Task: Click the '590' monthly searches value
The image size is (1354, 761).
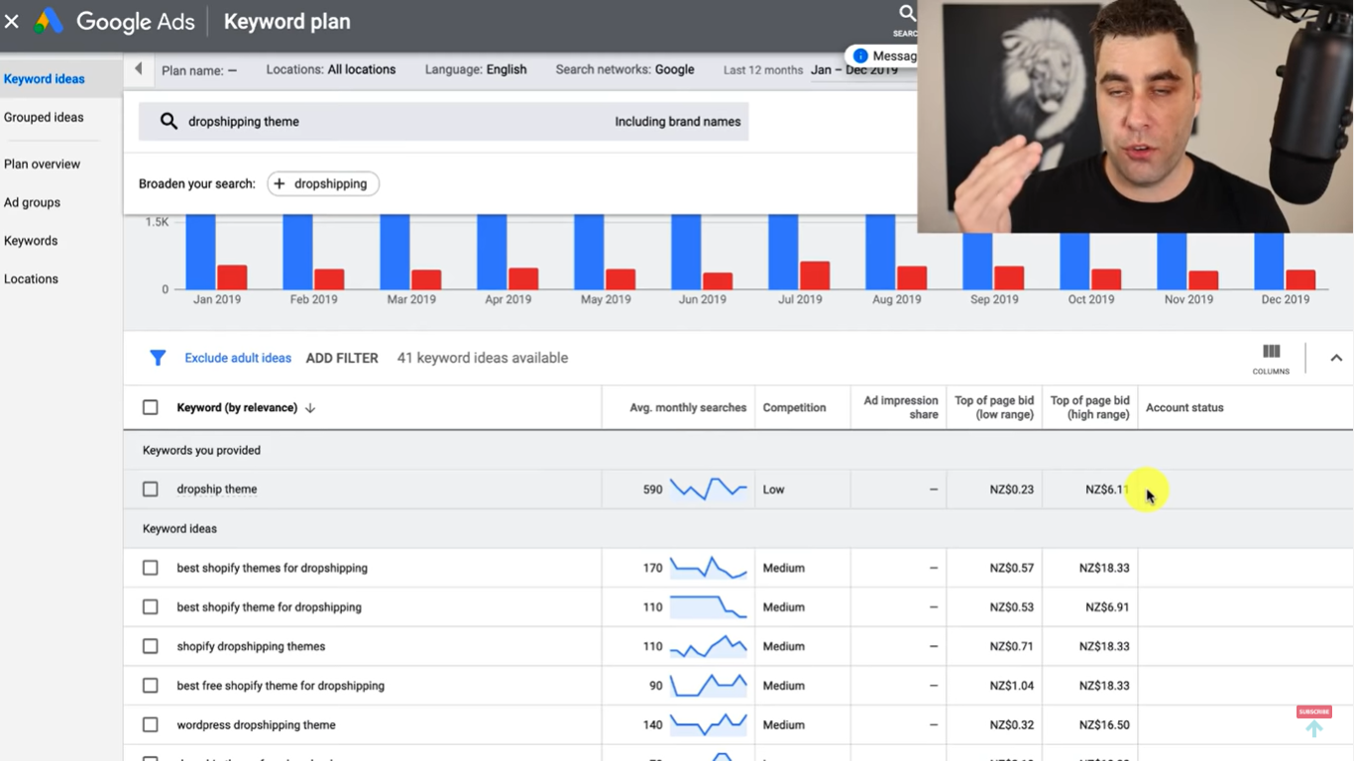Action: (652, 489)
